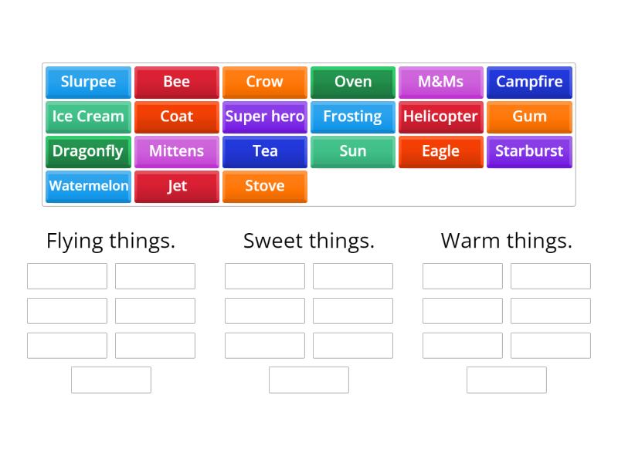The width and height of the screenshot is (618, 463).
Task: Click first empty slot under Flying things
Action: pos(67,276)
